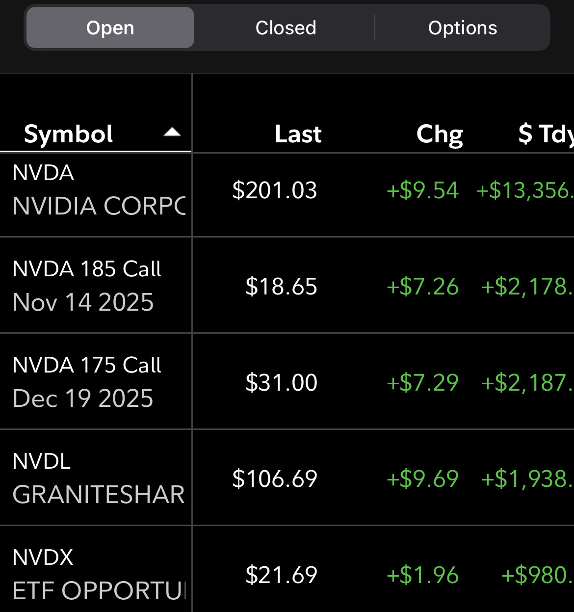The width and height of the screenshot is (574, 612).
Task: Tap the $106.69 last price
Action: tap(274, 479)
